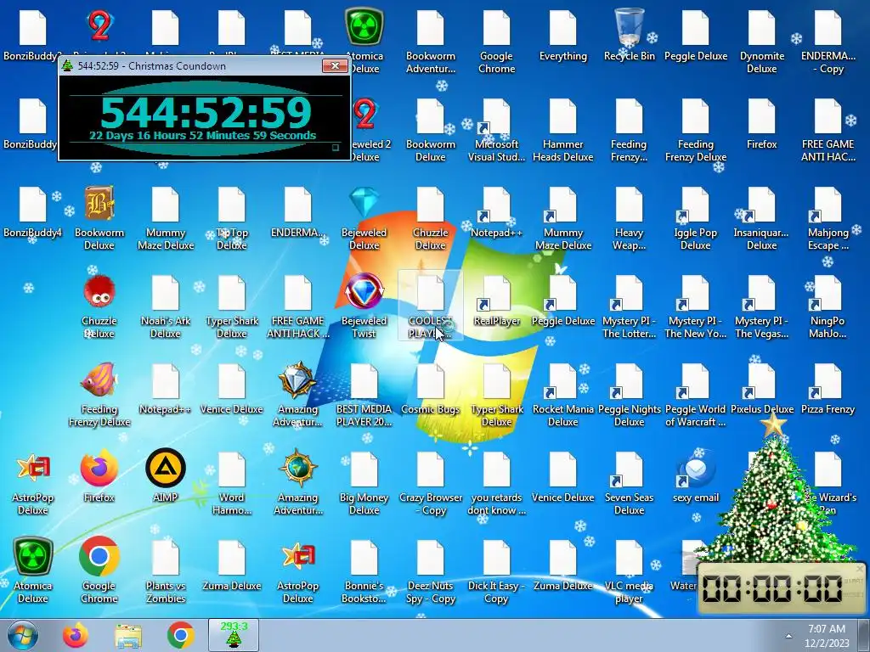Click the small square in the countdown's corner

[x=335, y=148]
